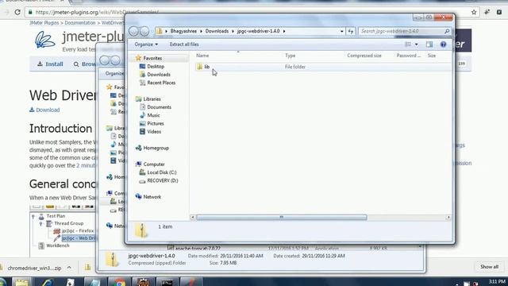Open the chromedriver_win32 zip download arrow
This screenshot has width=508, height=286.
(69, 268)
